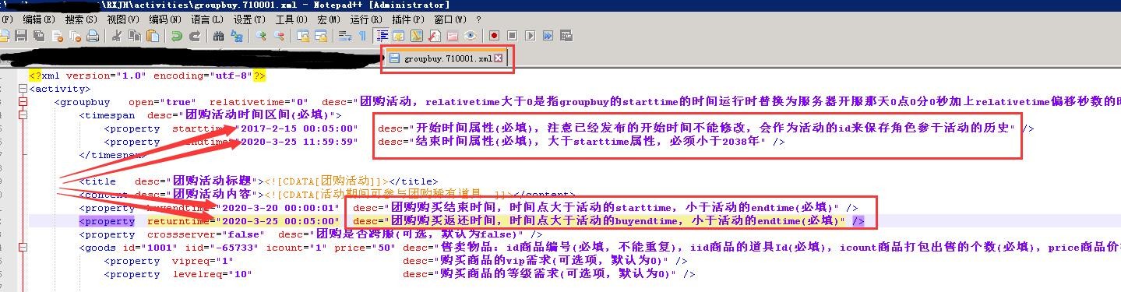Click the Save file toolbar icon

(x=20, y=36)
